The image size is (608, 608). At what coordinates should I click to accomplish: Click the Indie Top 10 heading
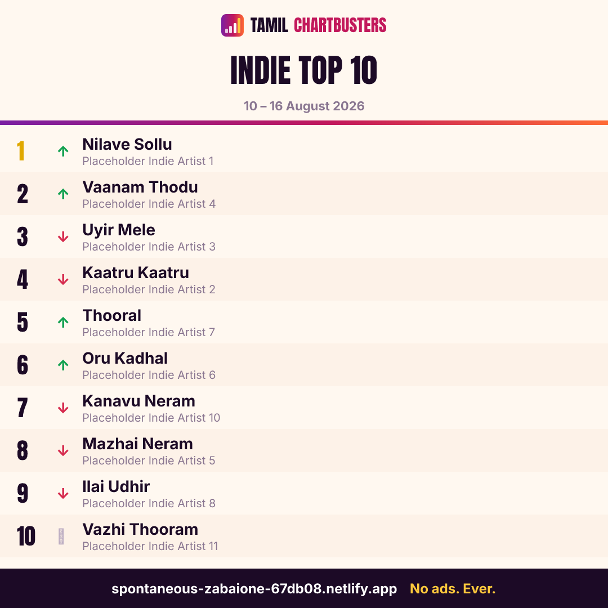click(303, 70)
